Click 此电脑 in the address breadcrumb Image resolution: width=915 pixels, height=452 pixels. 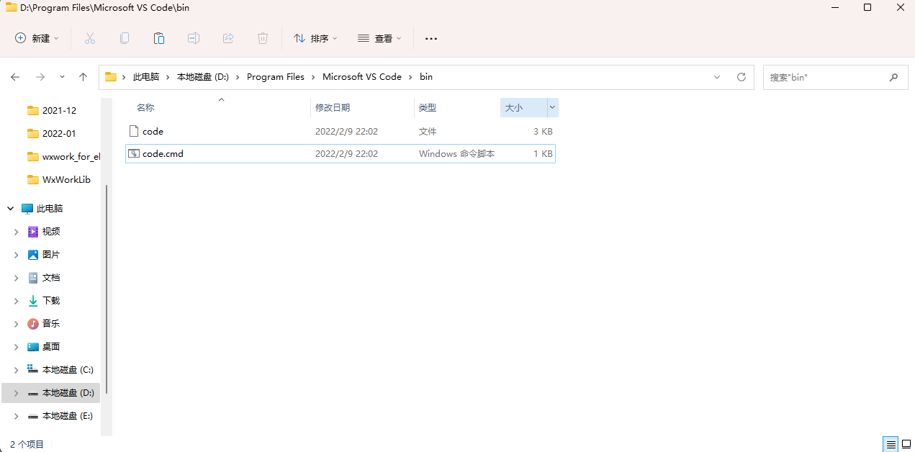point(147,77)
